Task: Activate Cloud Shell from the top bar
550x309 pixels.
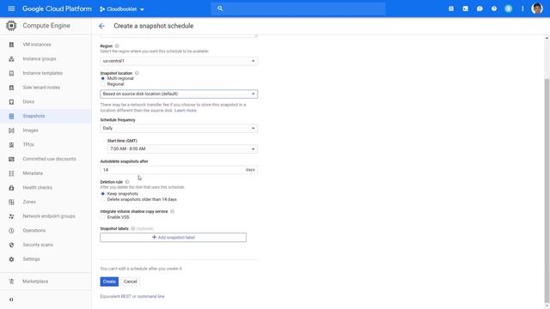Action: point(466,9)
